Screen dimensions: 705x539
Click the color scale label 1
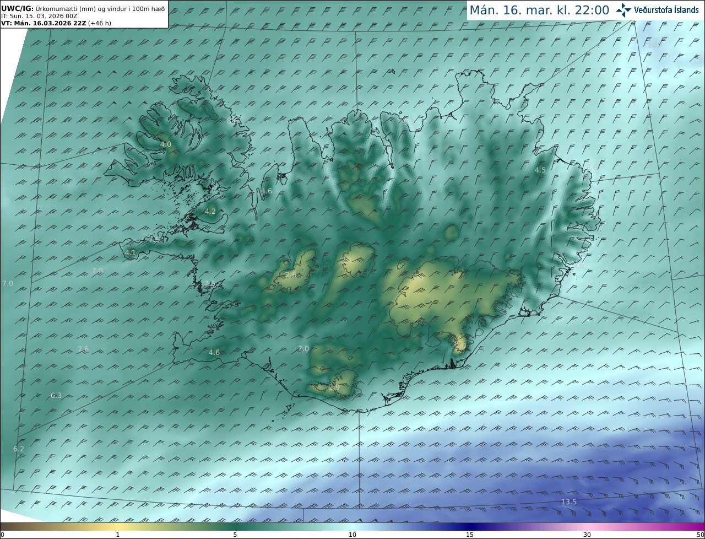[x=118, y=535]
